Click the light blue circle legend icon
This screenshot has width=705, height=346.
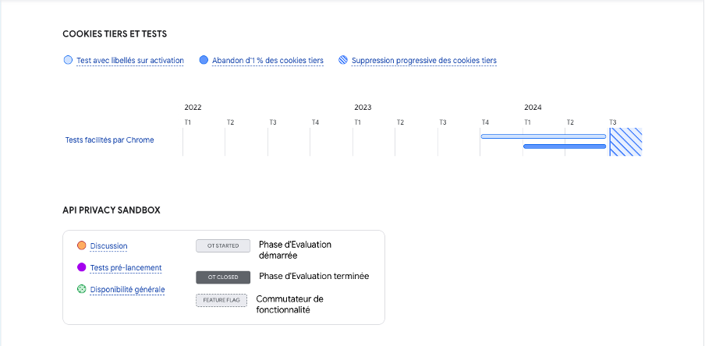68,60
